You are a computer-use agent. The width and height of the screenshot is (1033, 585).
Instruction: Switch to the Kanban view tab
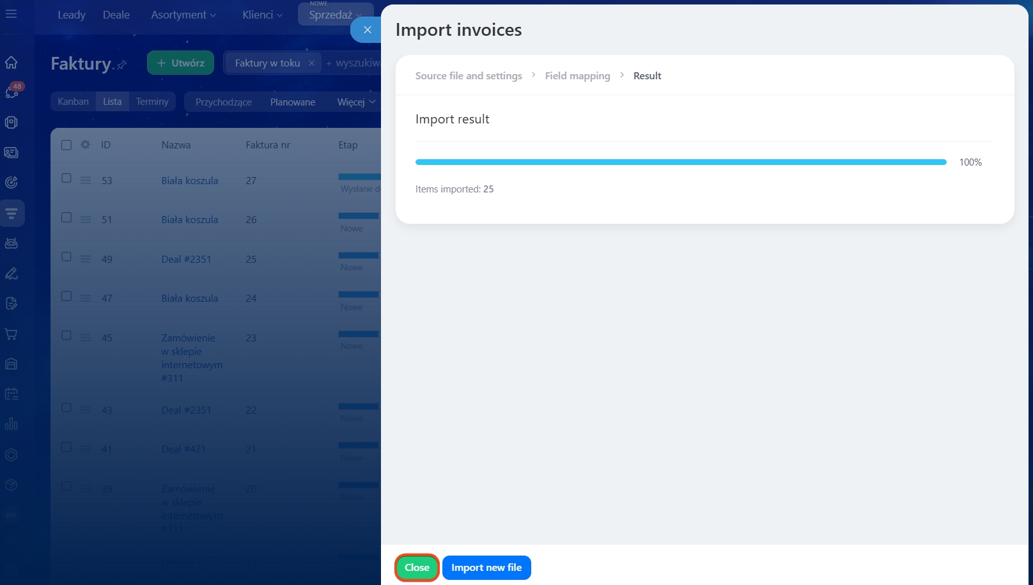(x=74, y=102)
